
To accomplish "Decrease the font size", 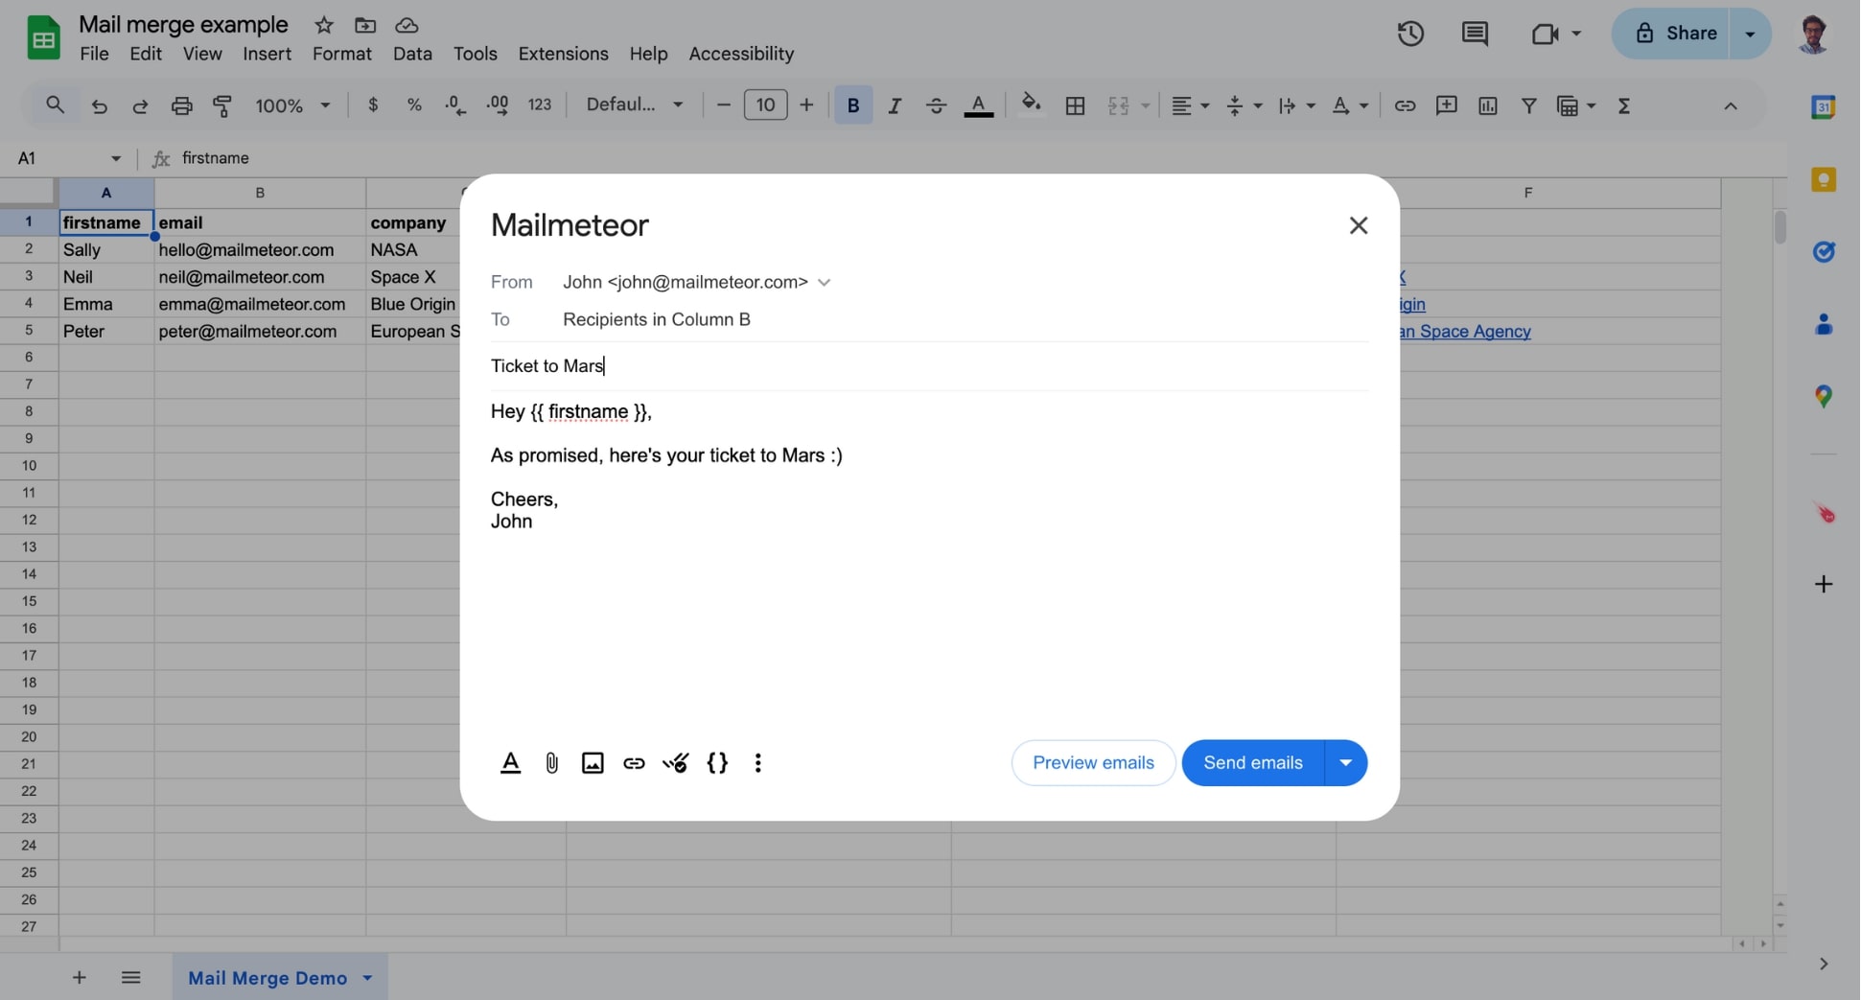I will 723,105.
